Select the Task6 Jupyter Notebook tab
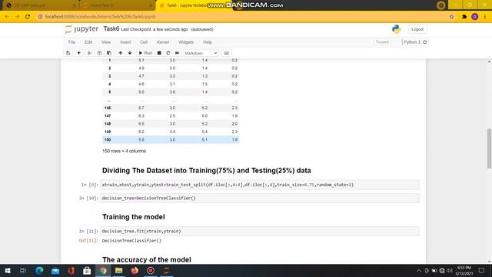Screen dimensions: 492x277 (194, 5)
